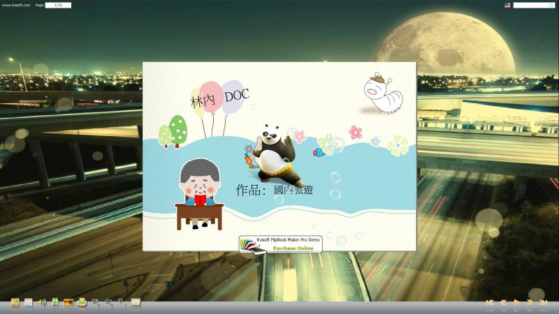Click the blank white page icon
This screenshot has width=559, height=314.
point(29,303)
